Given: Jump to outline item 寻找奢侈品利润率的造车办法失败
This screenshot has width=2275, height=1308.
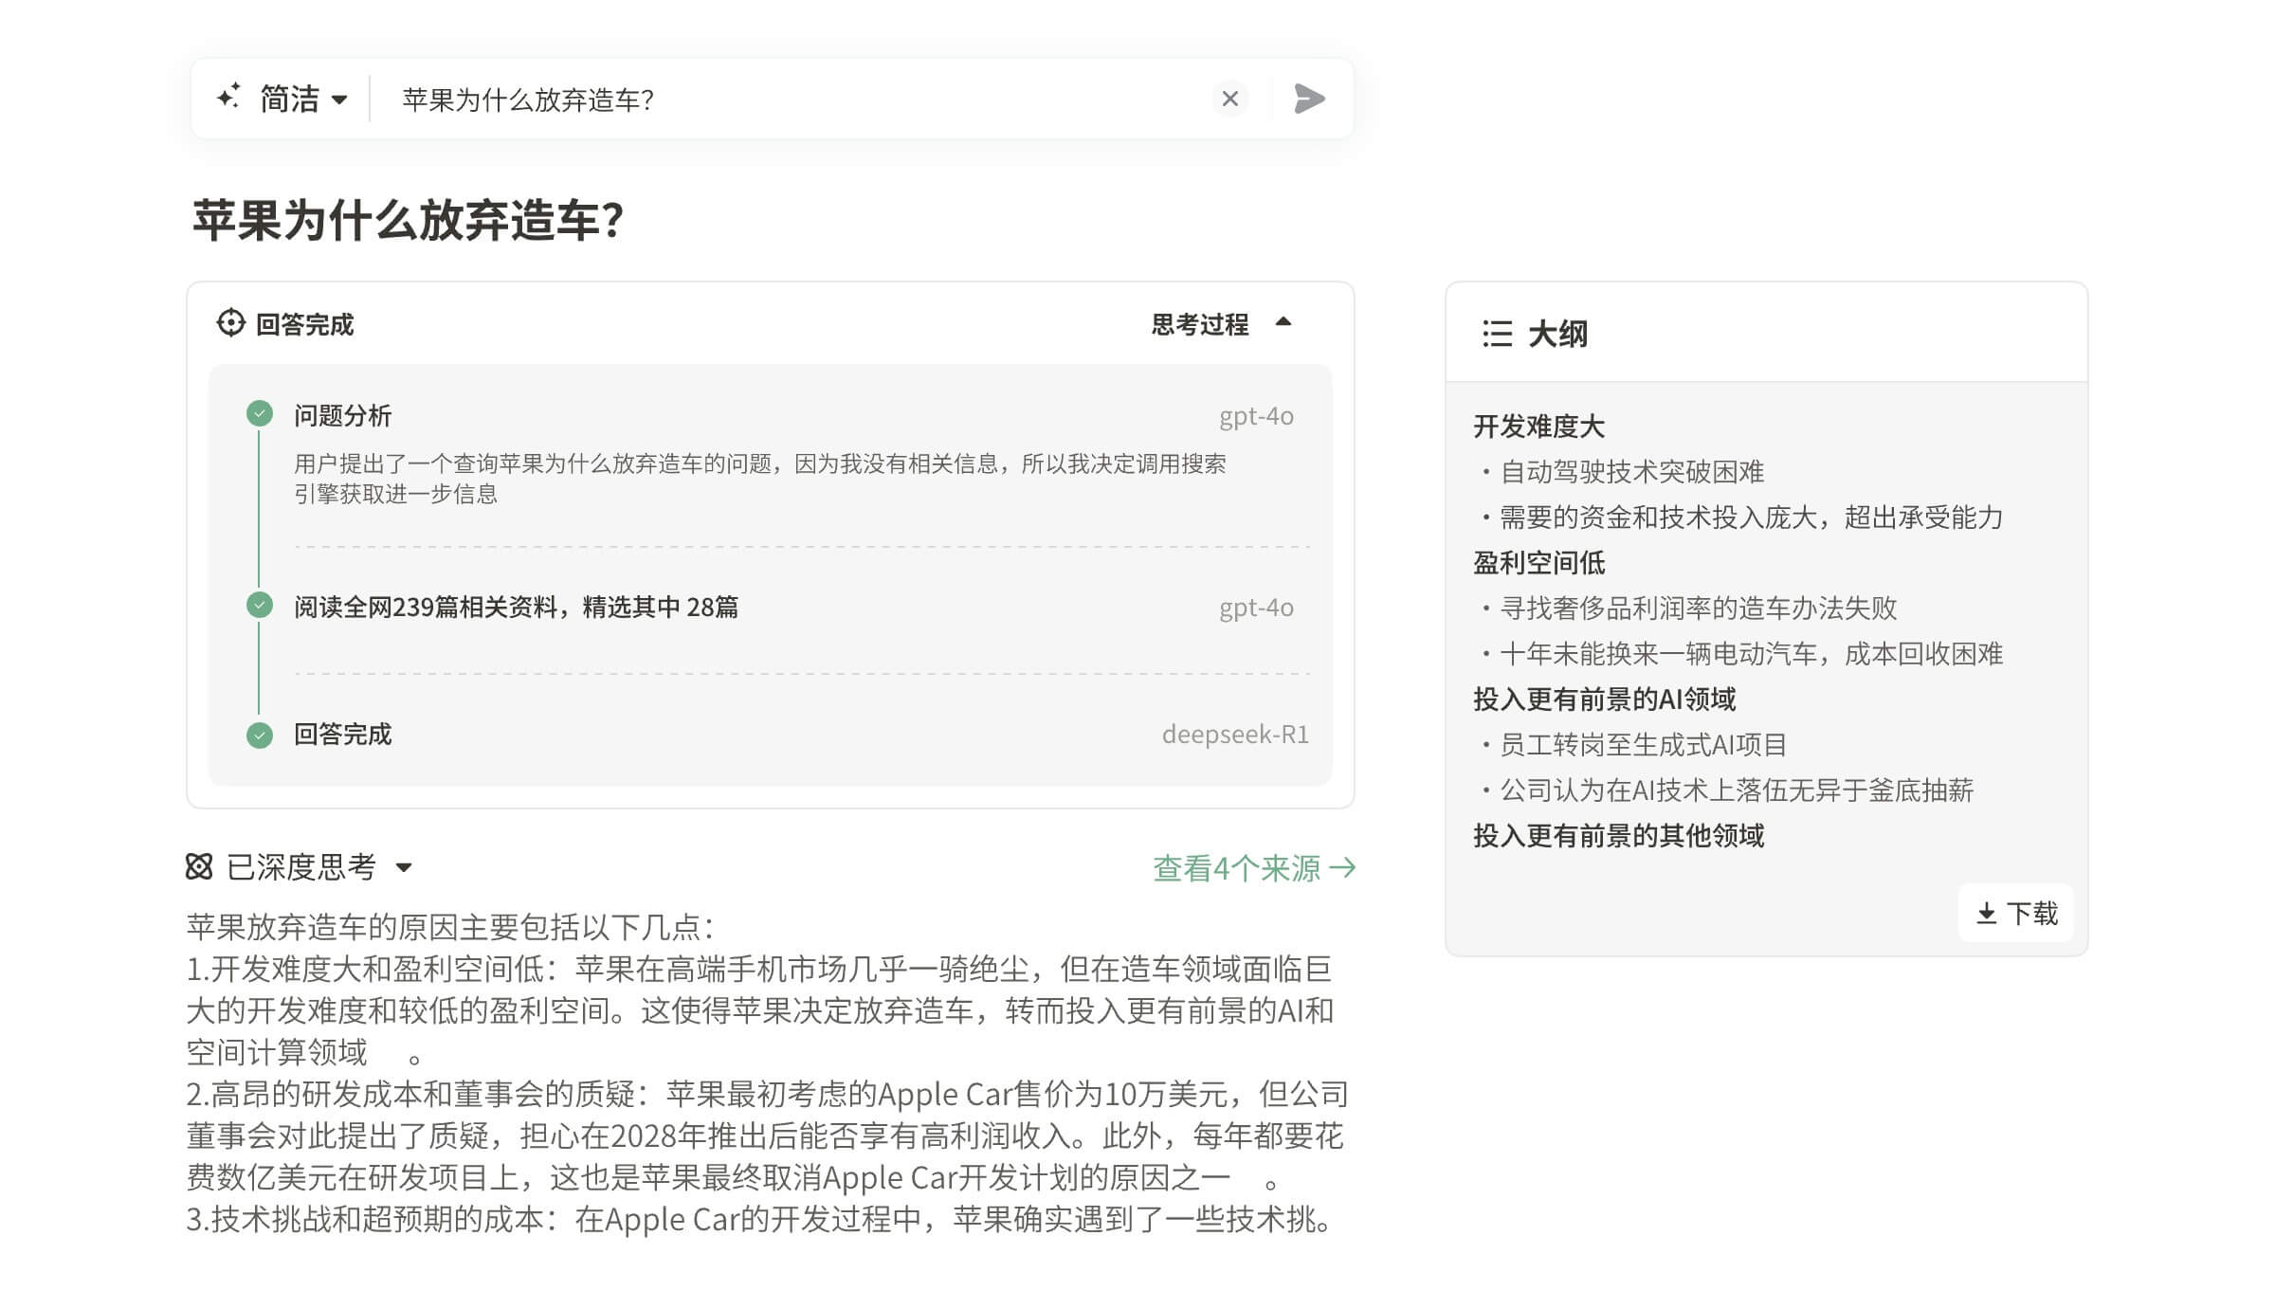Looking at the screenshot, I should click(x=1698, y=609).
